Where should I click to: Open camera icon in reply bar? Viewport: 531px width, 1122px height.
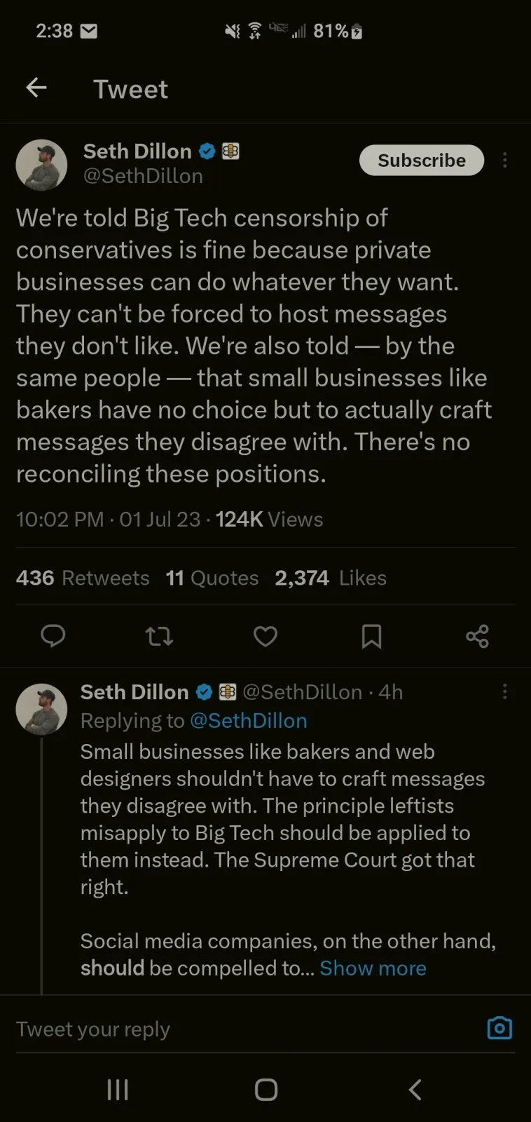coord(499,1028)
